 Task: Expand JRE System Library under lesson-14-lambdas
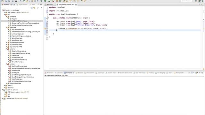pos(4,12)
